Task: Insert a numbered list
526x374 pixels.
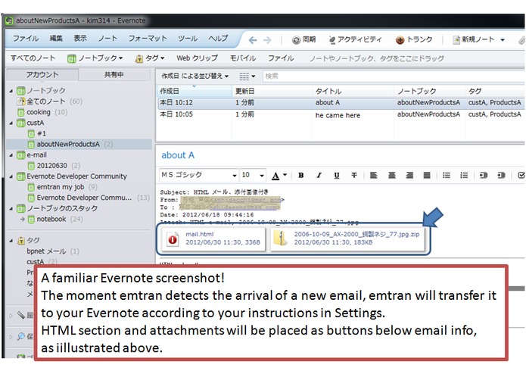Action: point(464,175)
